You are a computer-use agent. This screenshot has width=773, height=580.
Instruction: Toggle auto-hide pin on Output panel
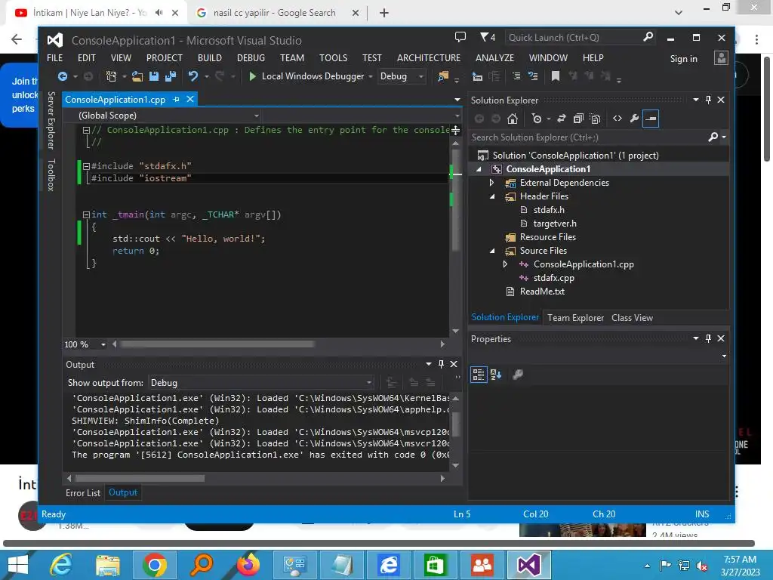click(x=441, y=364)
